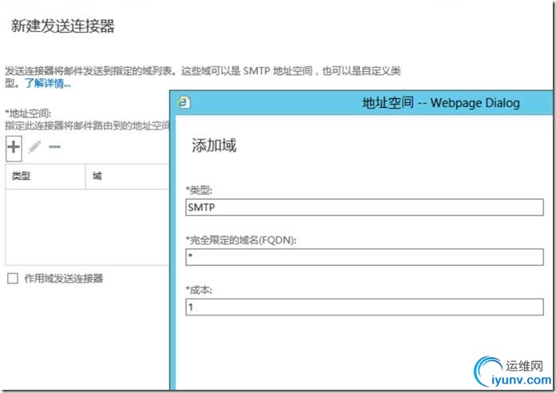Click the Internet Explorer icon in dialog title
The image size is (556, 393).
click(184, 102)
